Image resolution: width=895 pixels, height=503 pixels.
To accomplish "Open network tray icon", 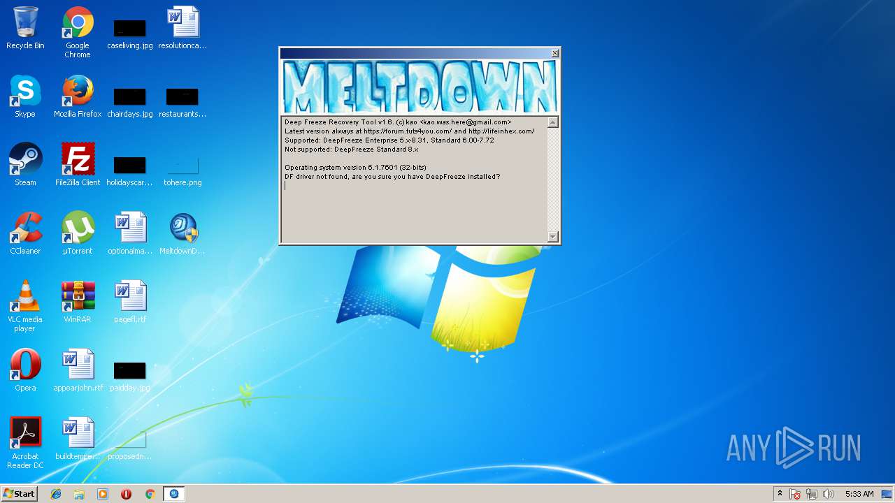I will click(x=812, y=494).
